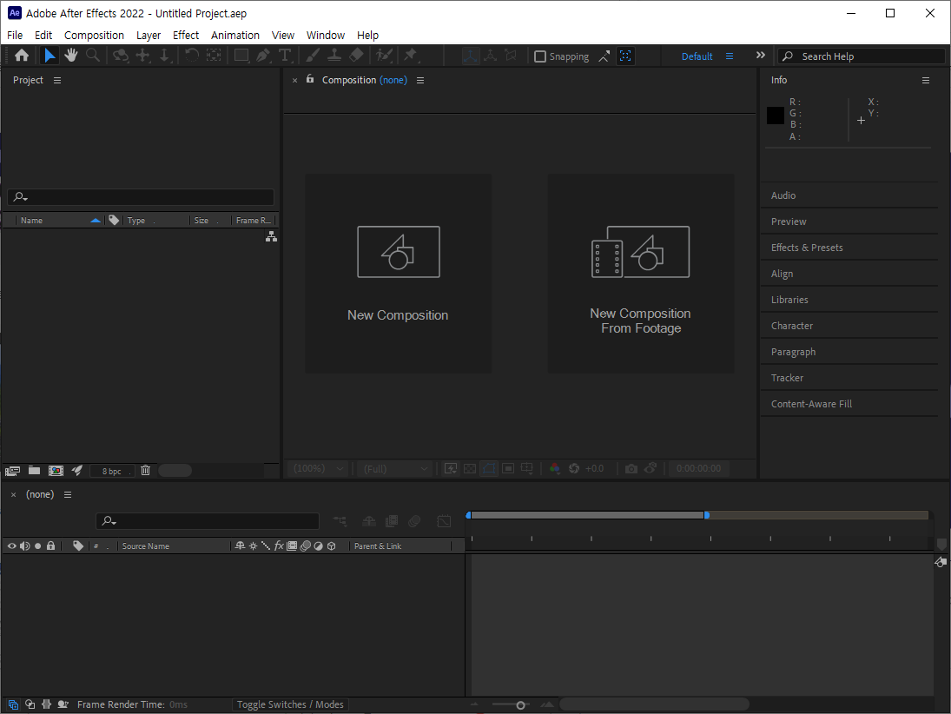951x714 pixels.
Task: Open the Project search filter dropdown
Action: (21, 197)
